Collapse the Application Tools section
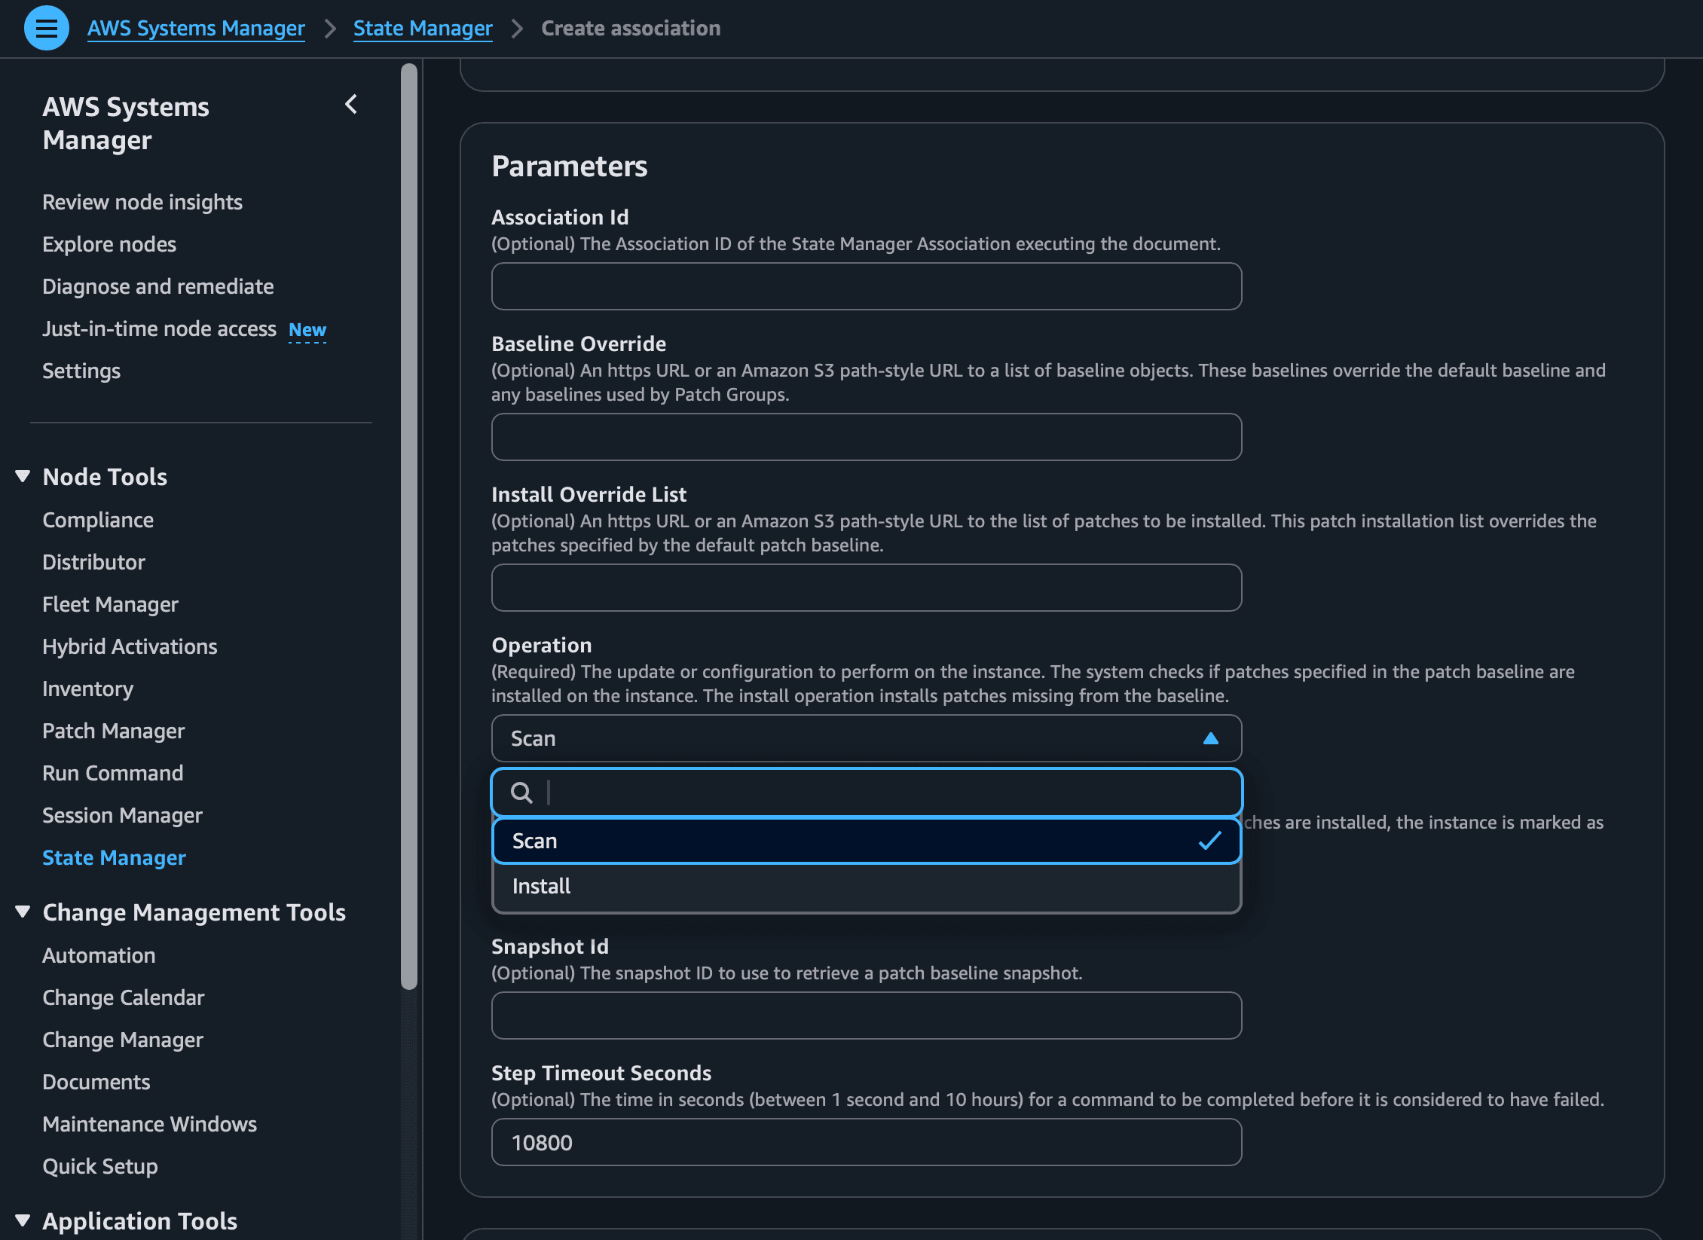Image resolution: width=1703 pixels, height=1240 pixels. (x=23, y=1220)
